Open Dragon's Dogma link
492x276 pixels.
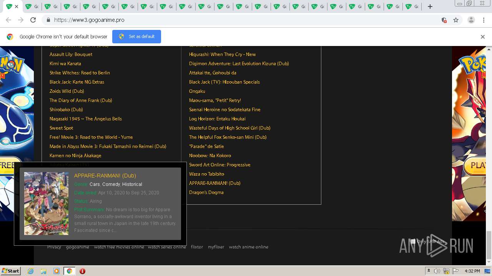pyautogui.click(x=206, y=192)
